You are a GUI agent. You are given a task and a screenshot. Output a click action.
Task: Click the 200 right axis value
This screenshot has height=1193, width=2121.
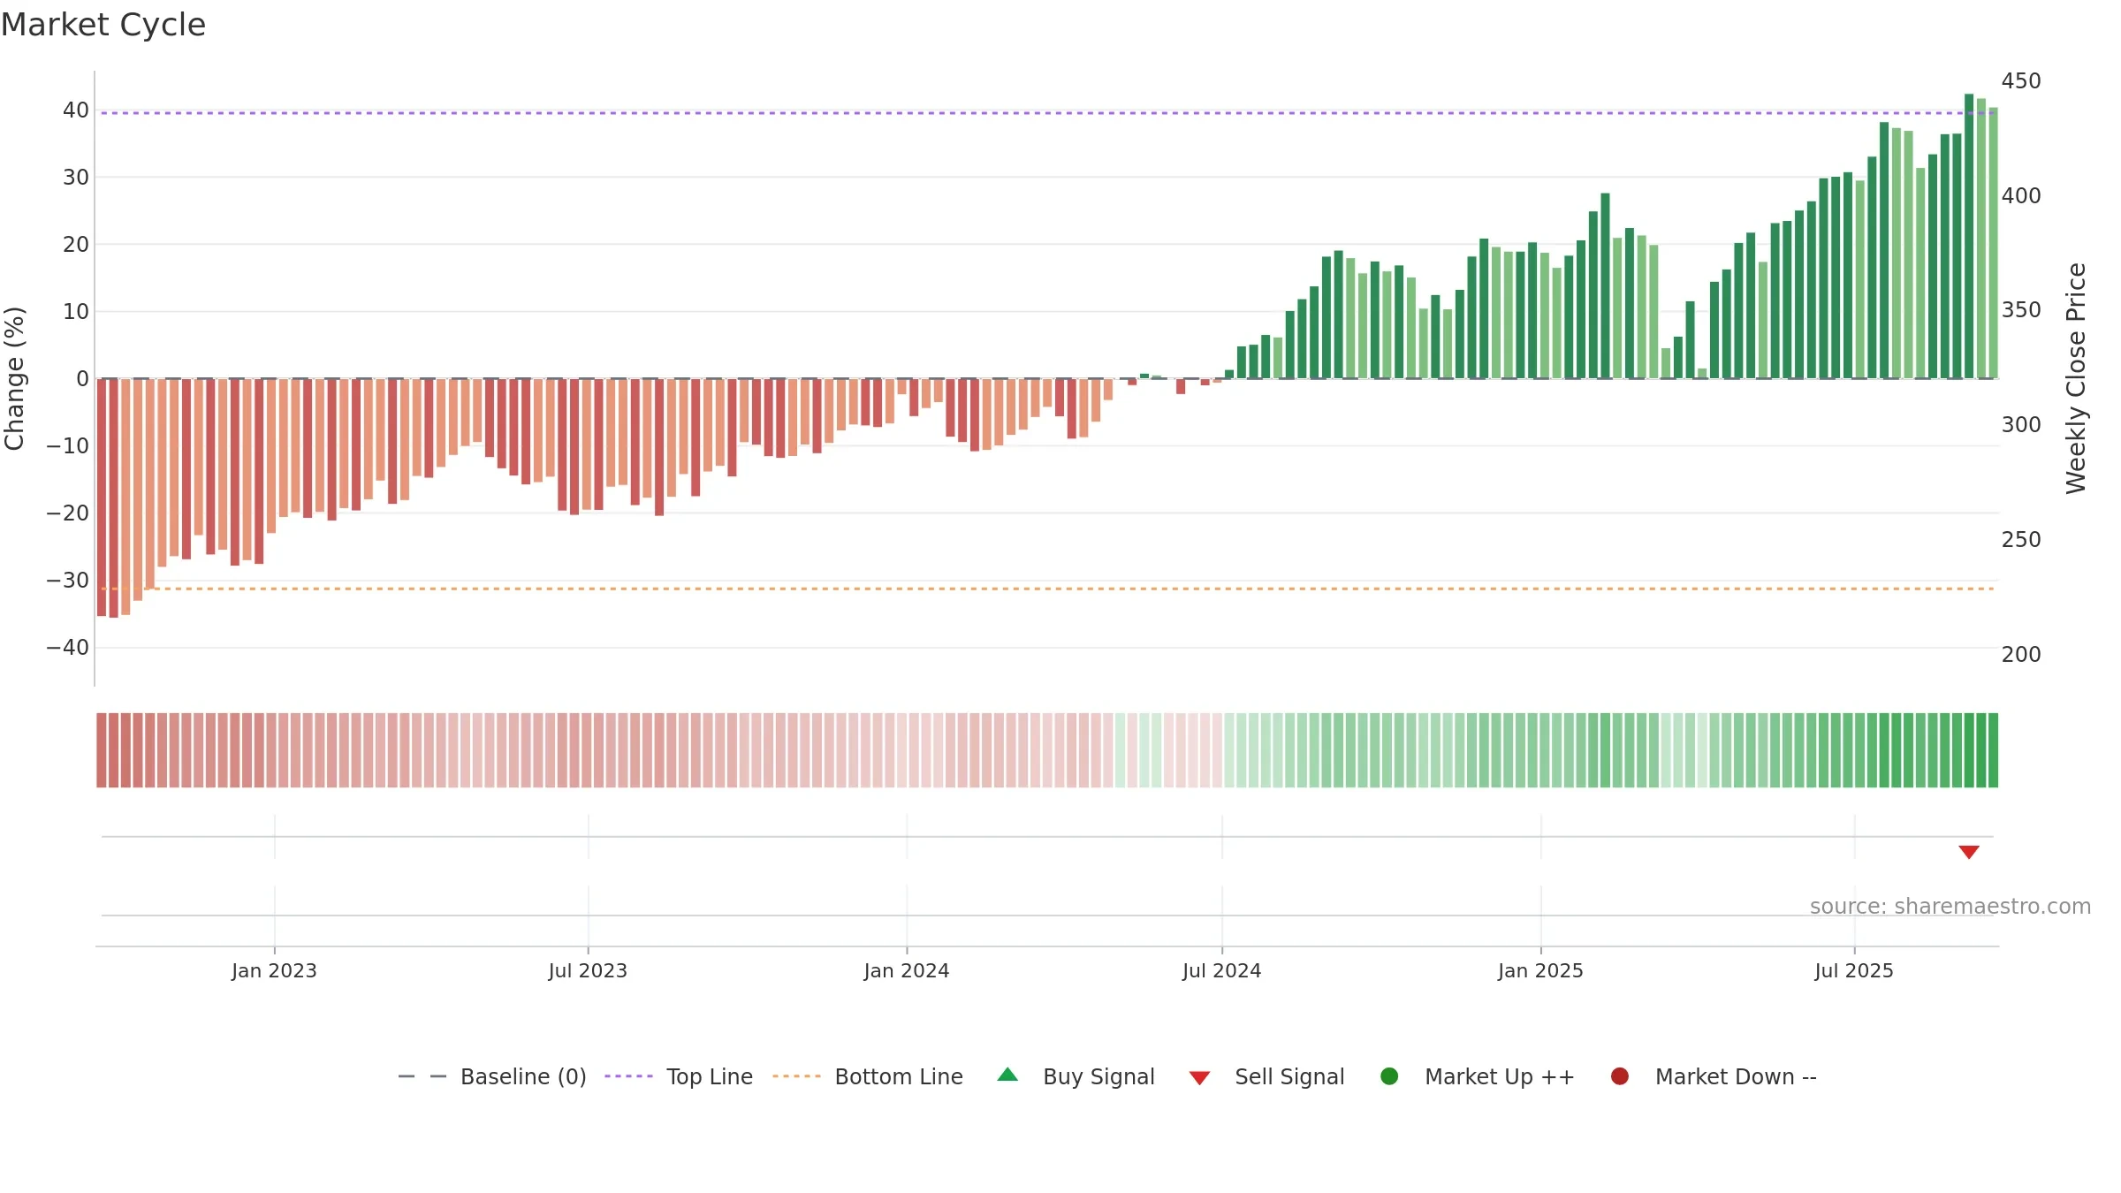(x=2021, y=655)
